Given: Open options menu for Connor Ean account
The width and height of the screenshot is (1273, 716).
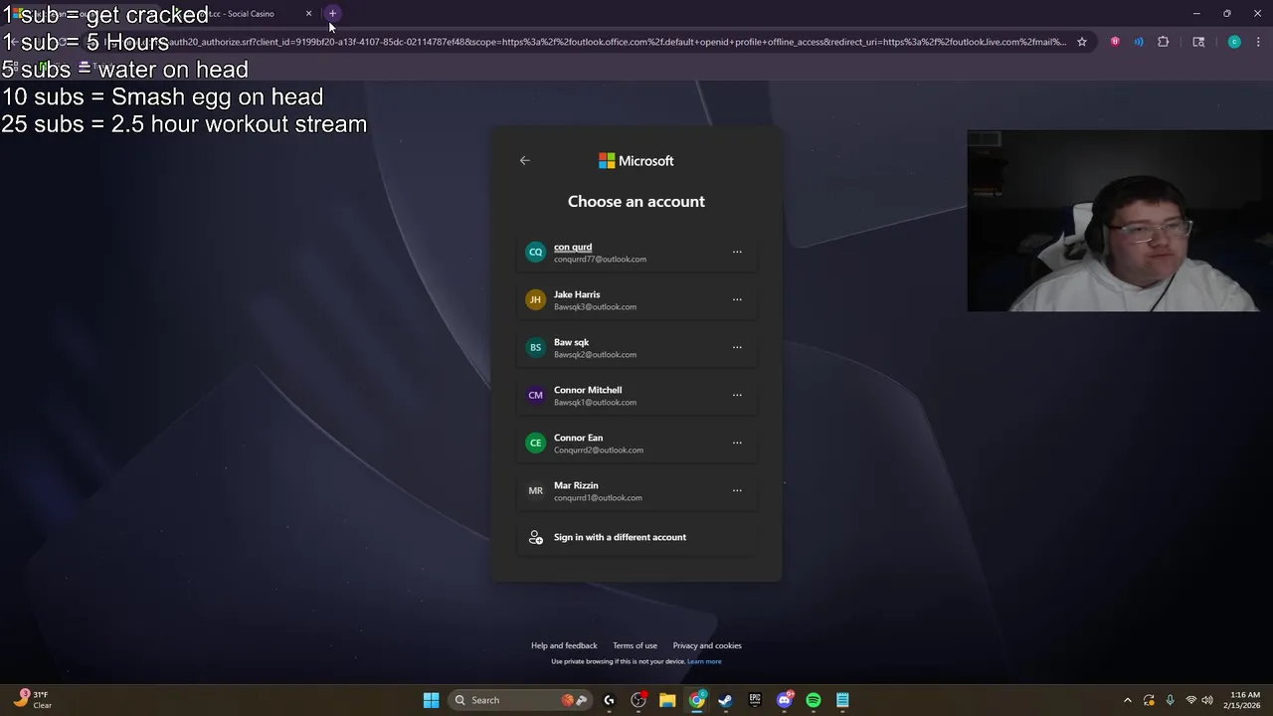Looking at the screenshot, I should (x=737, y=443).
